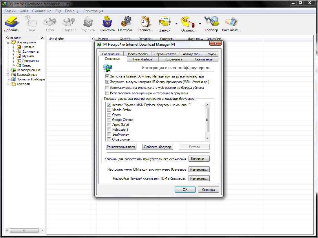The height and width of the screenshot is (238, 318).
Task: Switch to the Скачивание tab
Action: pos(204,59)
